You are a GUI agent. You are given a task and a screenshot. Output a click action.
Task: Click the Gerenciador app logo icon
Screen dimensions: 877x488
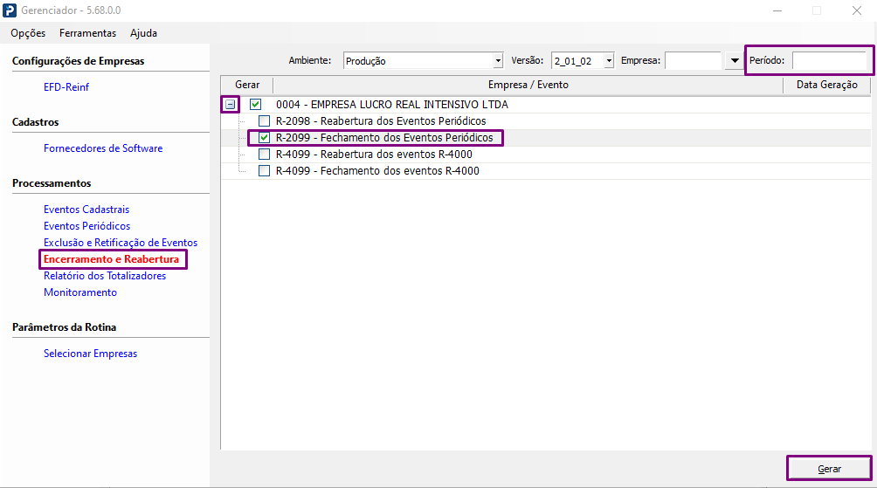(x=10, y=10)
